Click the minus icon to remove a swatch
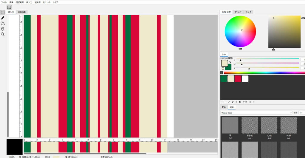305x158 pixels. pyautogui.click(x=225, y=102)
